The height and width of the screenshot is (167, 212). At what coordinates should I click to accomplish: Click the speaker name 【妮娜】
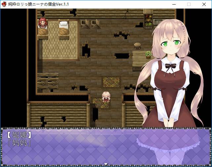pos(19,135)
